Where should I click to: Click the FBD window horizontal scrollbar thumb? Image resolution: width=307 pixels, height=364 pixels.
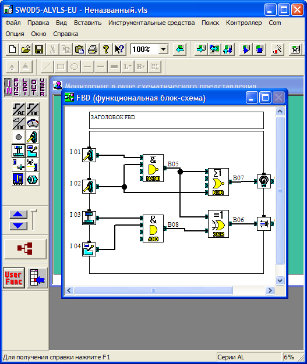click(x=154, y=290)
